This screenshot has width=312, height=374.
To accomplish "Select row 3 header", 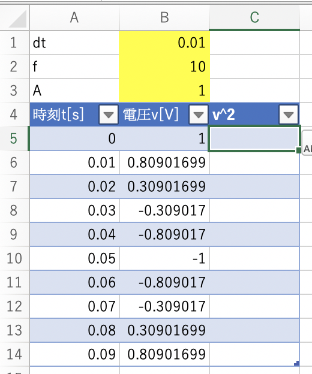I will click(x=14, y=91).
